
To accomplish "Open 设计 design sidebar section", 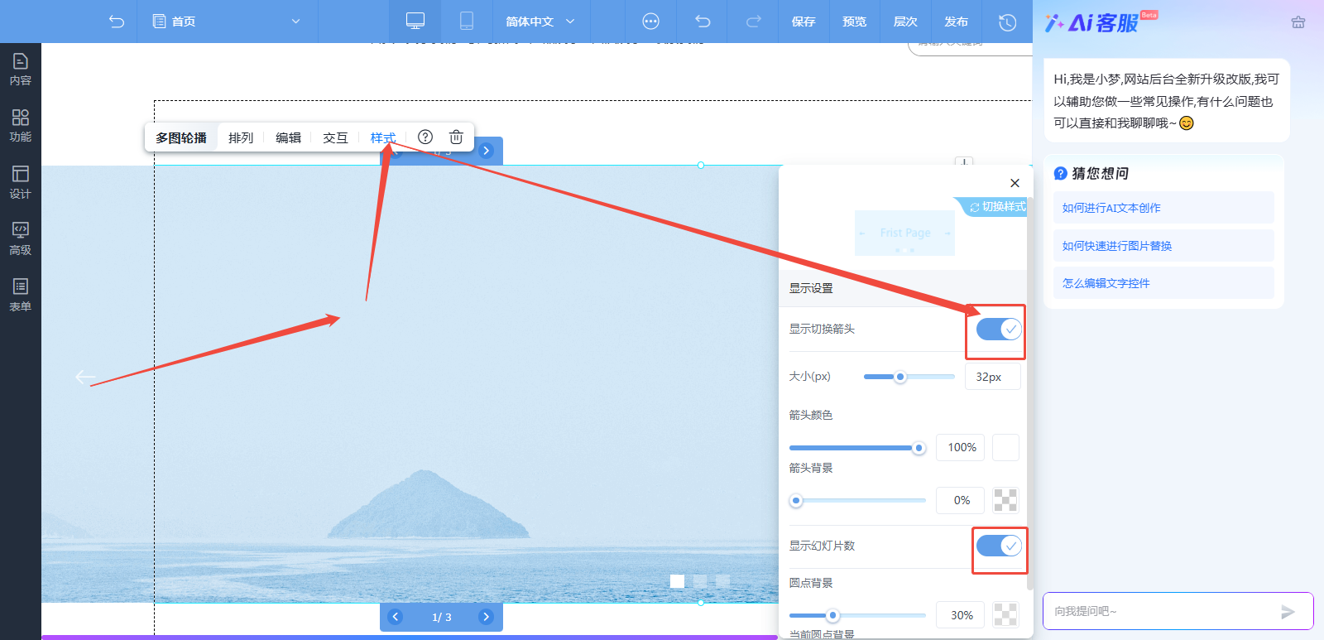I will (21, 182).
